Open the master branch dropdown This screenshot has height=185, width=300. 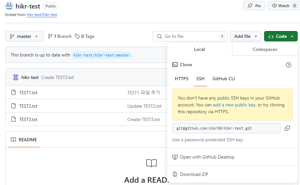24,36
